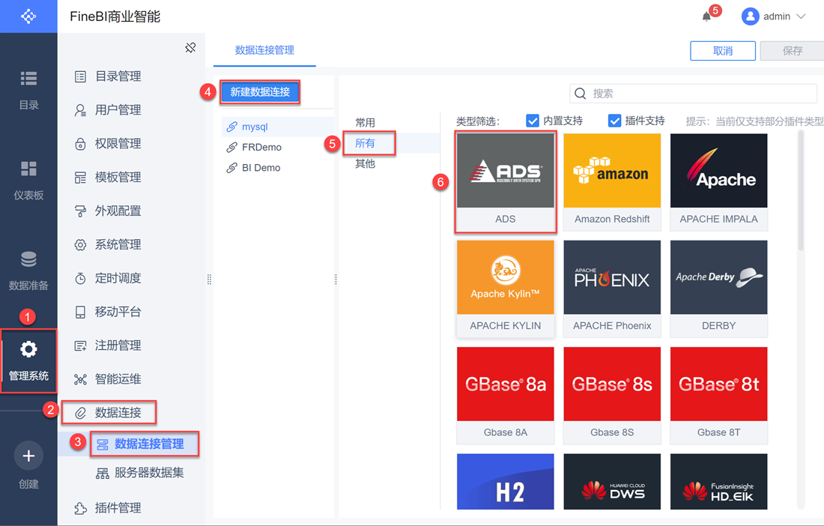The height and width of the screenshot is (526, 824).
Task: Click the connection list panel splitter handle
Action: coord(336,279)
